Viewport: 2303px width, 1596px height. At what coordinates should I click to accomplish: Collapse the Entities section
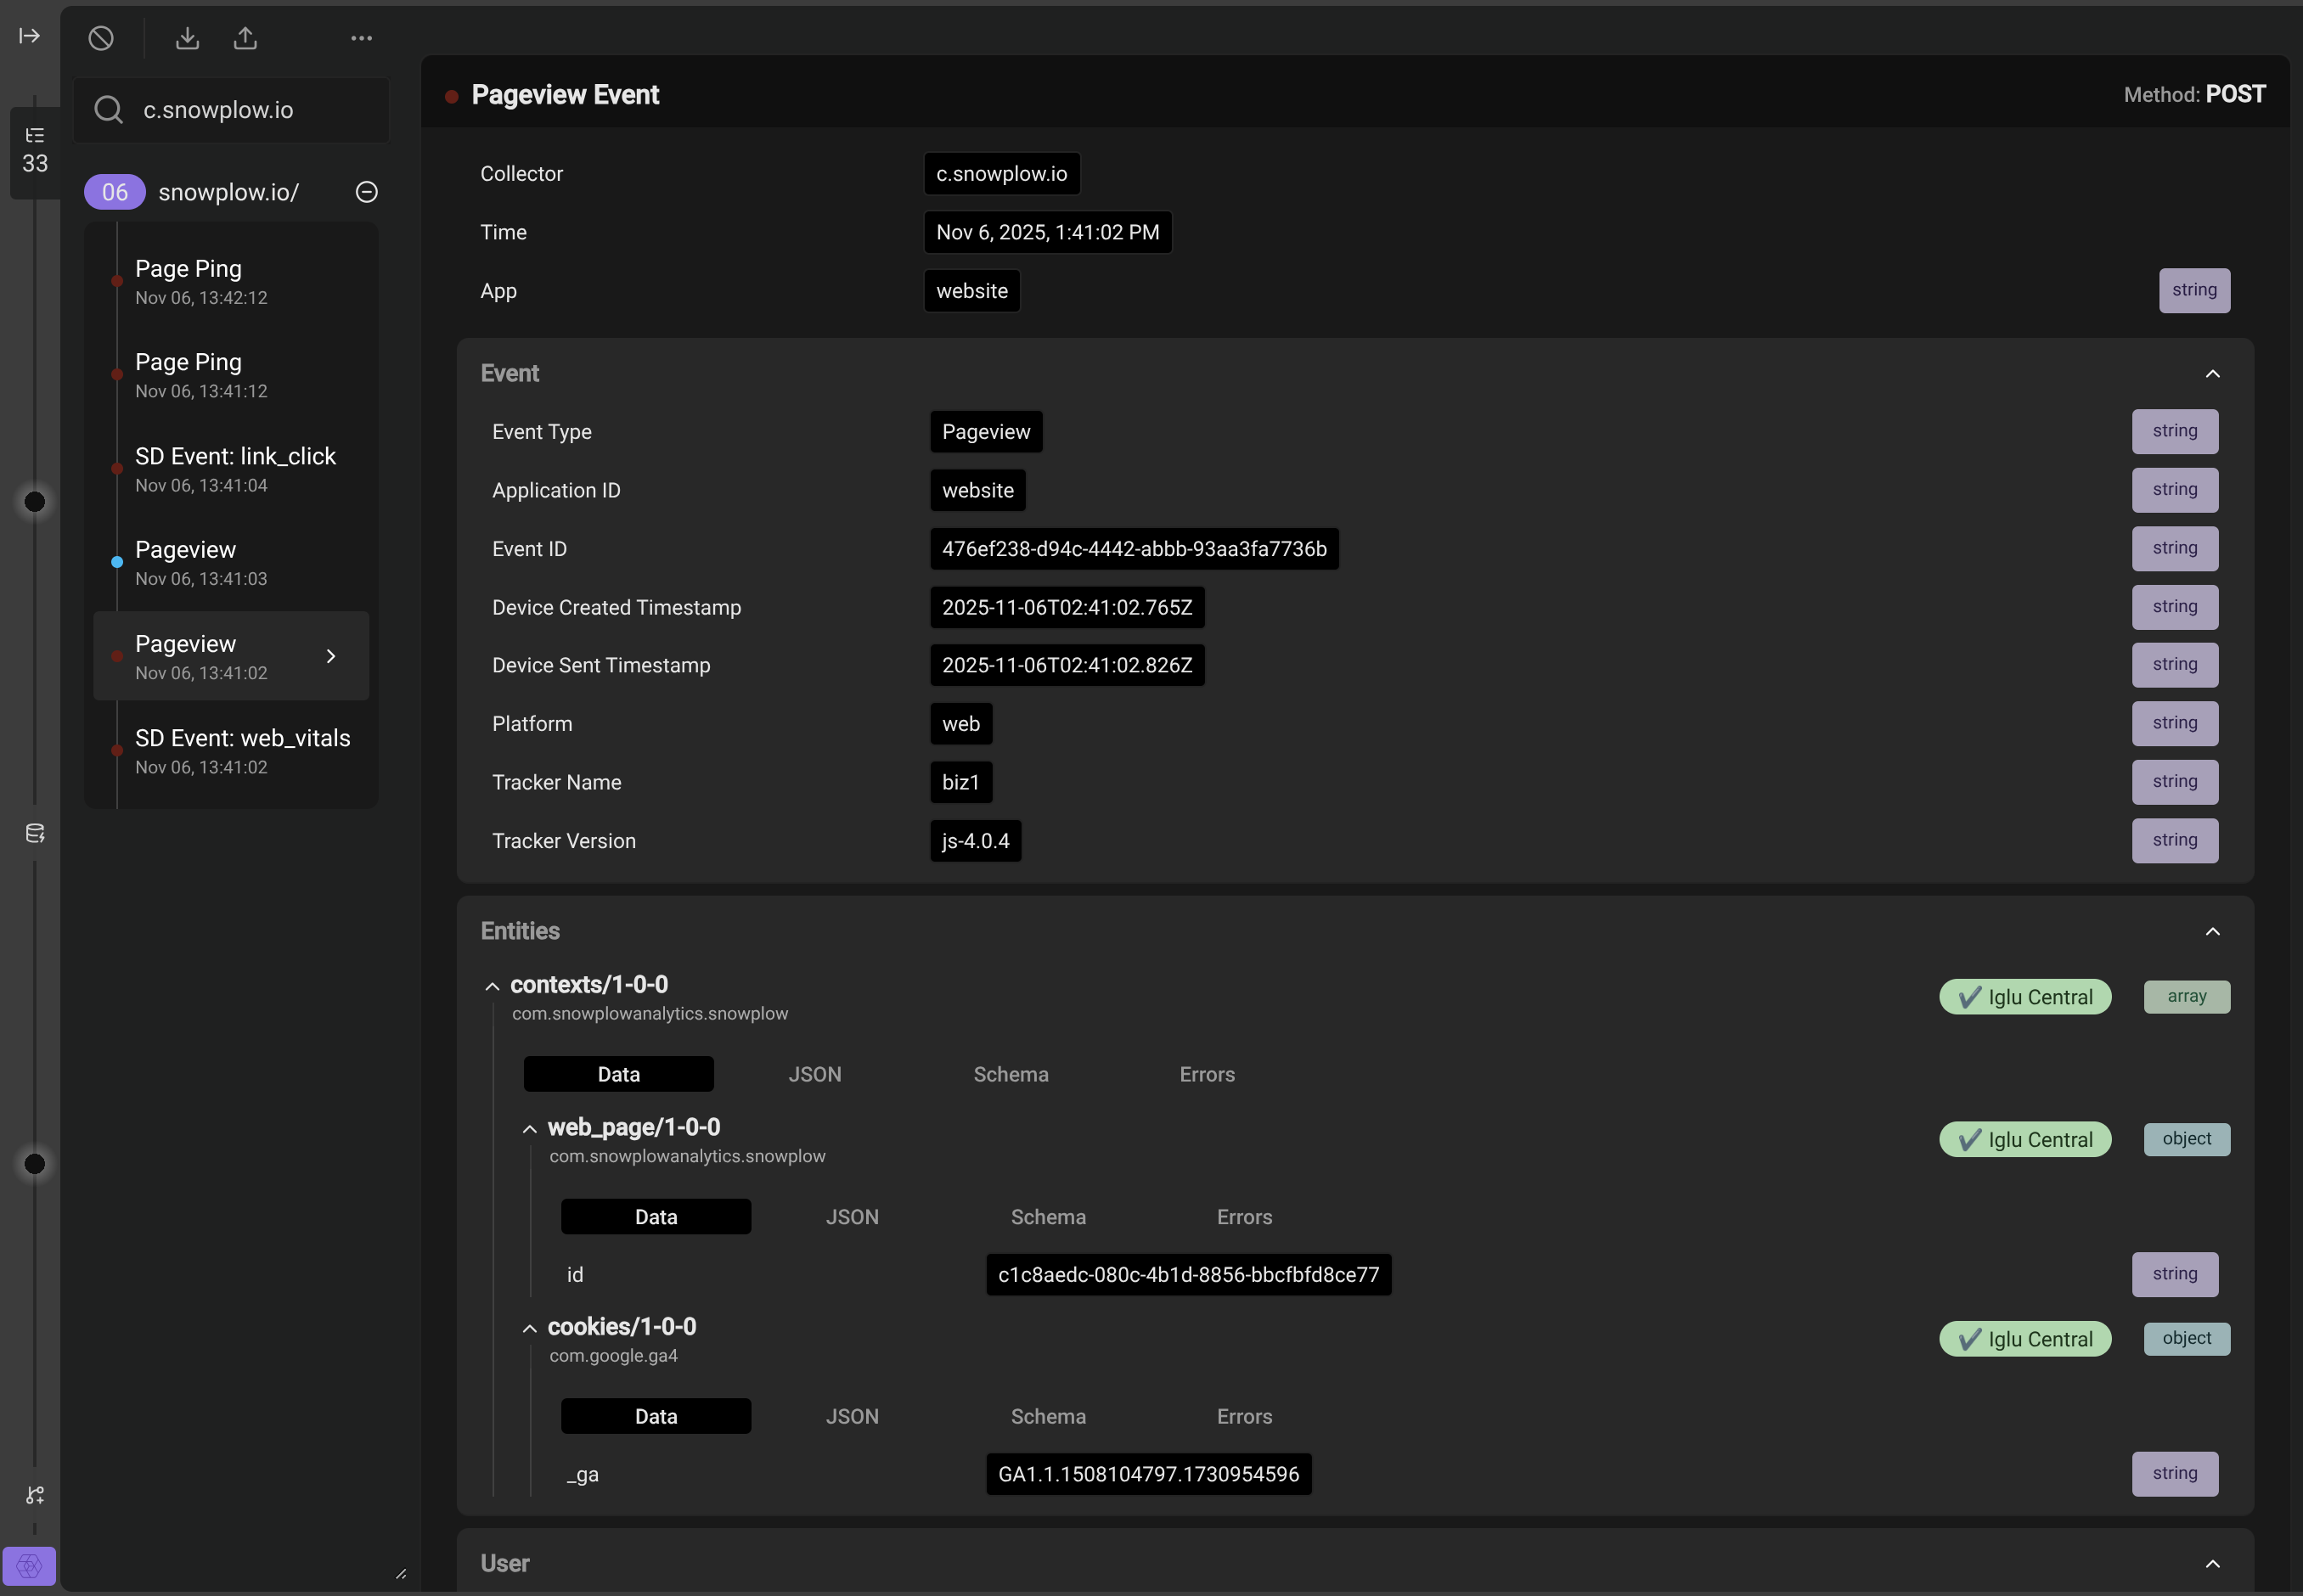pos(2211,931)
